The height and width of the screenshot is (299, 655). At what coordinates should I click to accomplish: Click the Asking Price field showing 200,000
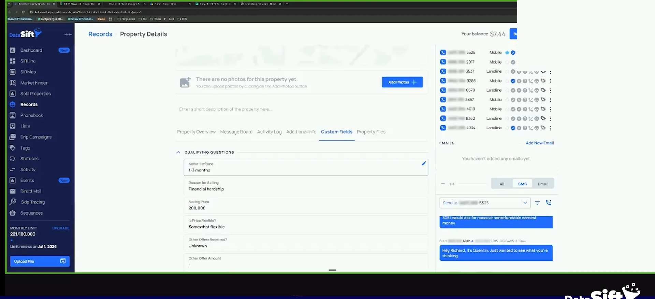(x=306, y=205)
